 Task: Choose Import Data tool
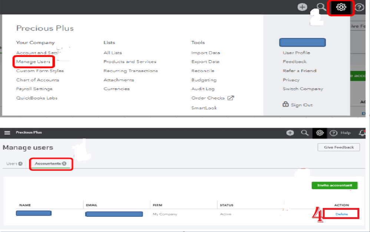[x=205, y=53]
